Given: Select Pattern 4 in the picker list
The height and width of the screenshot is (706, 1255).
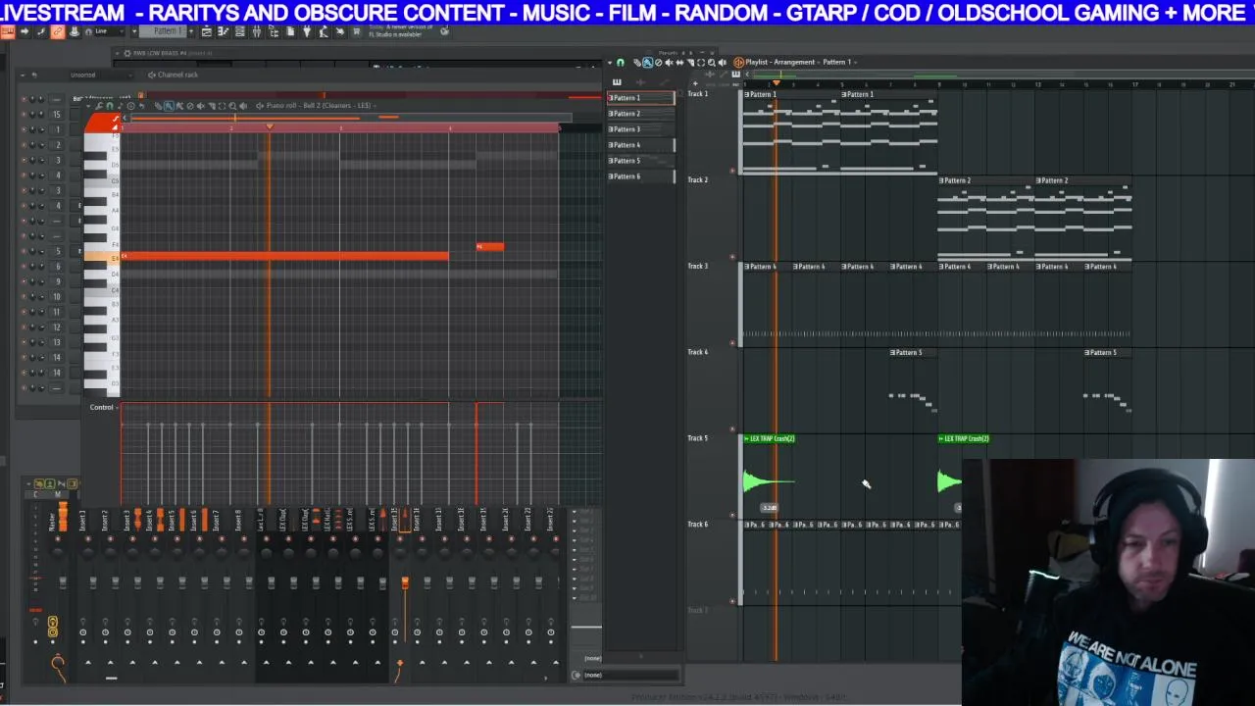Looking at the screenshot, I should tap(640, 145).
